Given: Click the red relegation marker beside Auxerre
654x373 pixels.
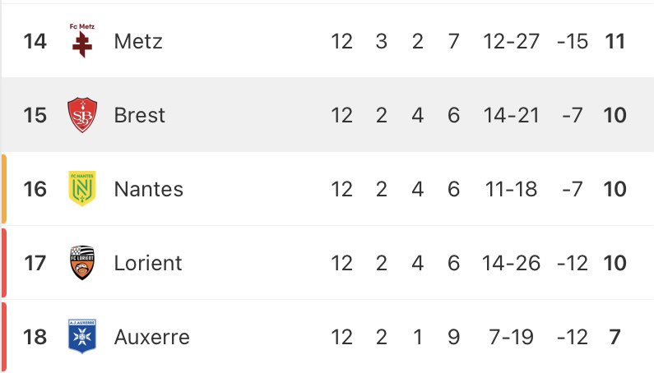Looking at the screenshot, I should [x=3, y=337].
